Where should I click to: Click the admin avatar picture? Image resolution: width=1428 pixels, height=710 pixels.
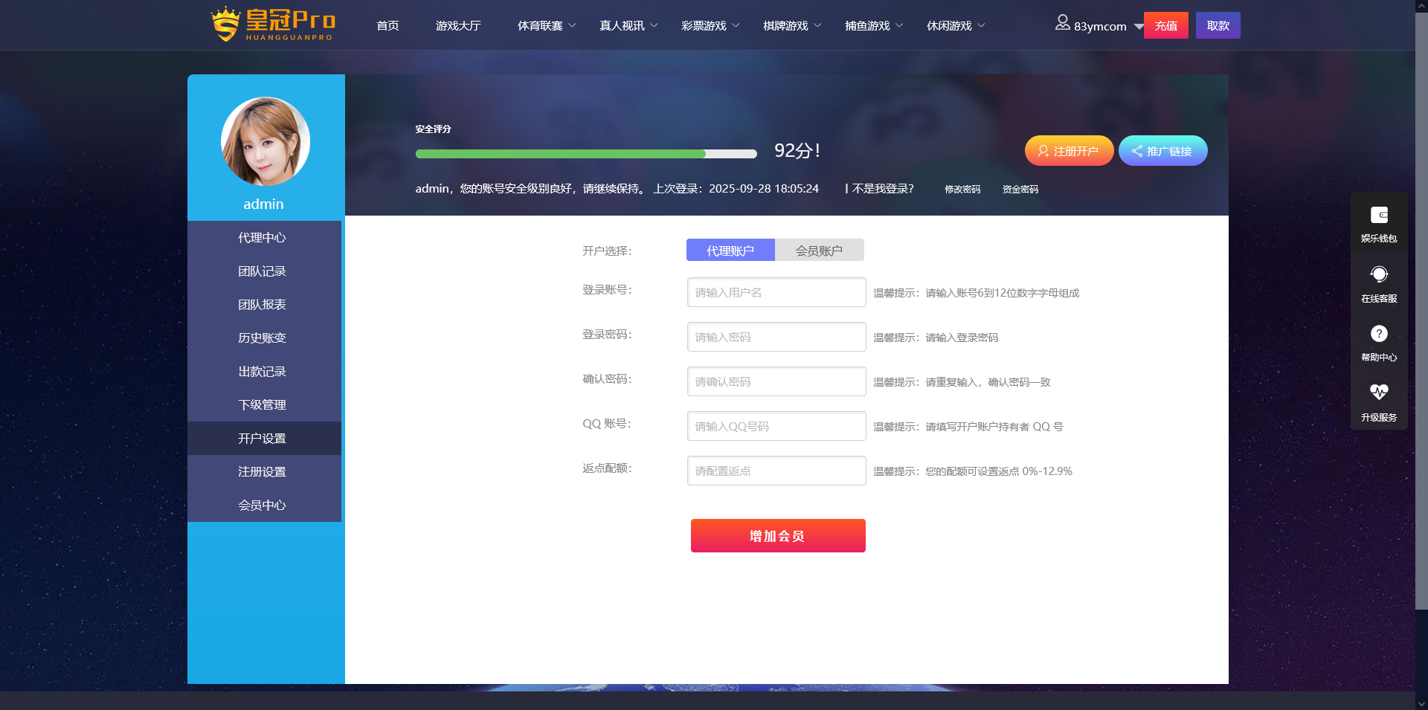click(x=266, y=141)
